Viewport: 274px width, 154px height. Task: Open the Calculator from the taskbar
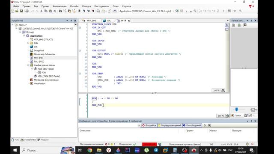coord(175,150)
